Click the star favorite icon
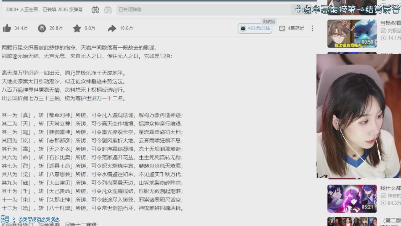 pyautogui.click(x=77, y=28)
